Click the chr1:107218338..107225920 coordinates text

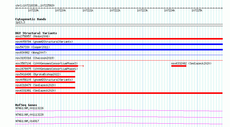35,5
